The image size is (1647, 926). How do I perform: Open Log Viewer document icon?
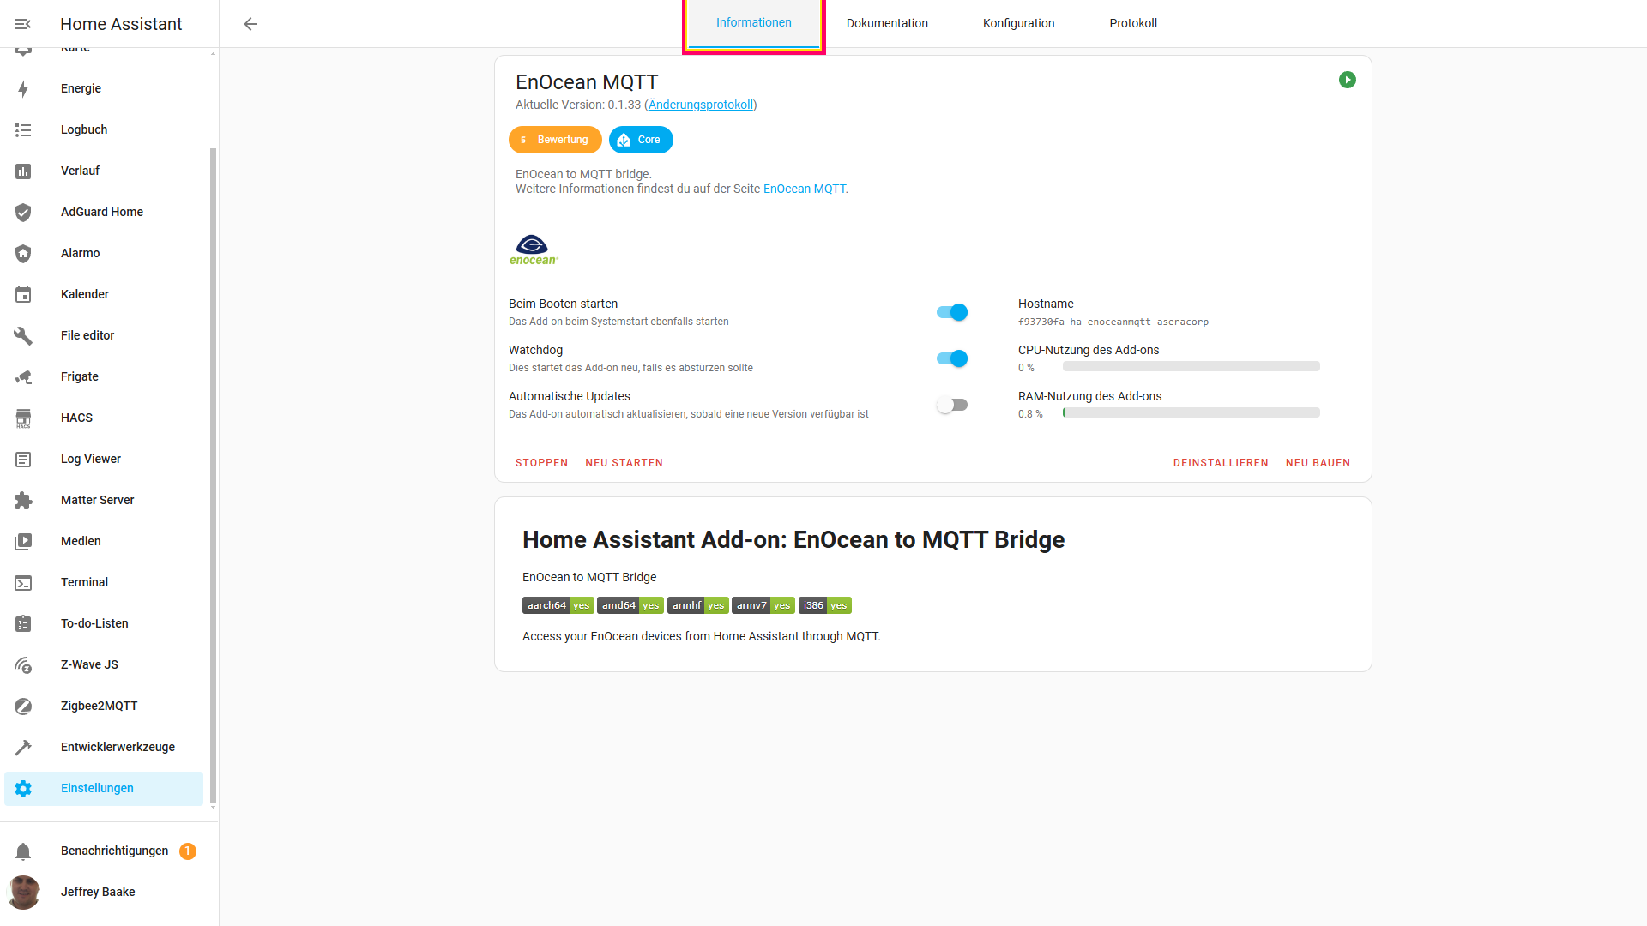[23, 460]
